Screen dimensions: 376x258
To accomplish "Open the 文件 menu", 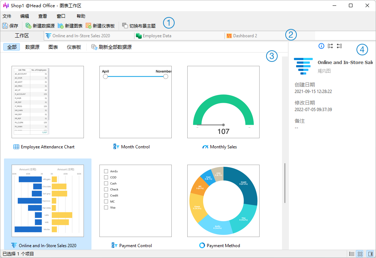I will coord(7,16).
